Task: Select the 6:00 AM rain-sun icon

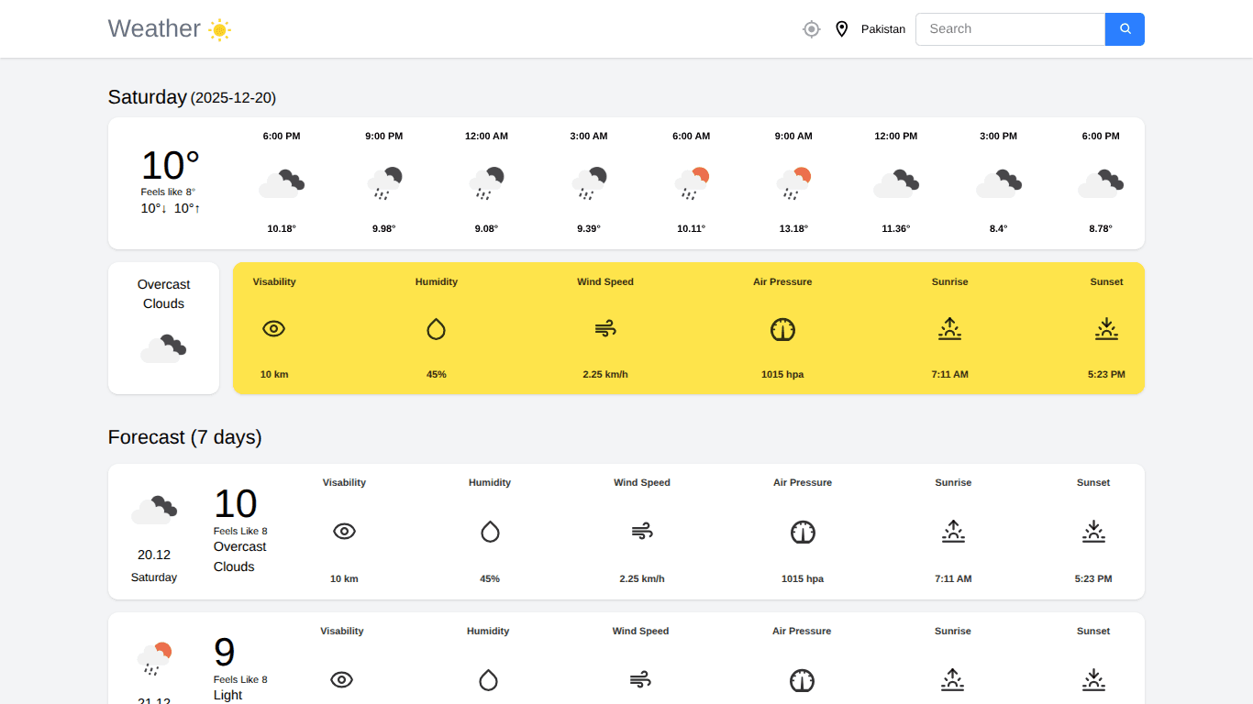Action: click(x=692, y=183)
